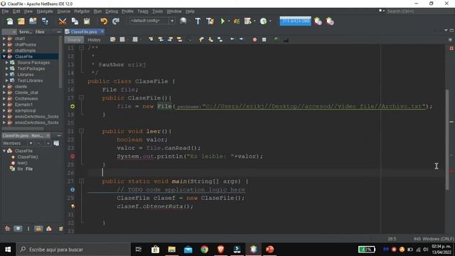Expand the Source Packages node

[7, 63]
